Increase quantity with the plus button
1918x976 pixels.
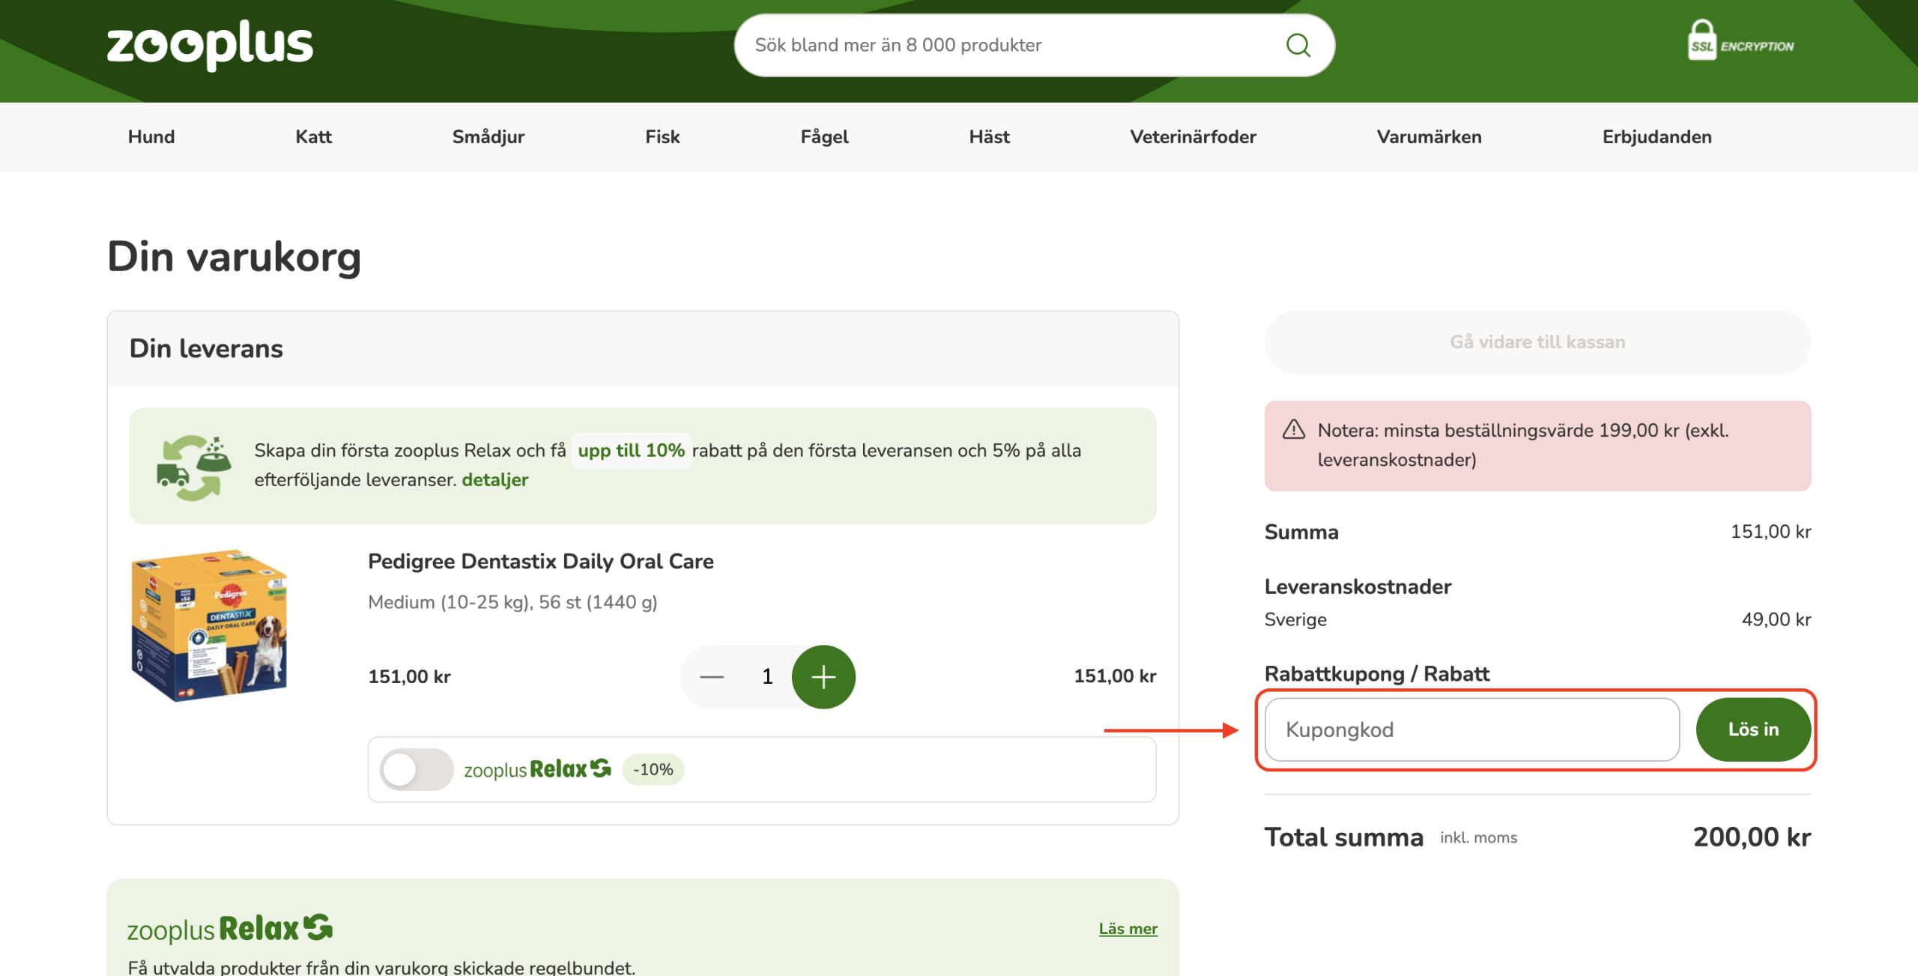tap(823, 677)
